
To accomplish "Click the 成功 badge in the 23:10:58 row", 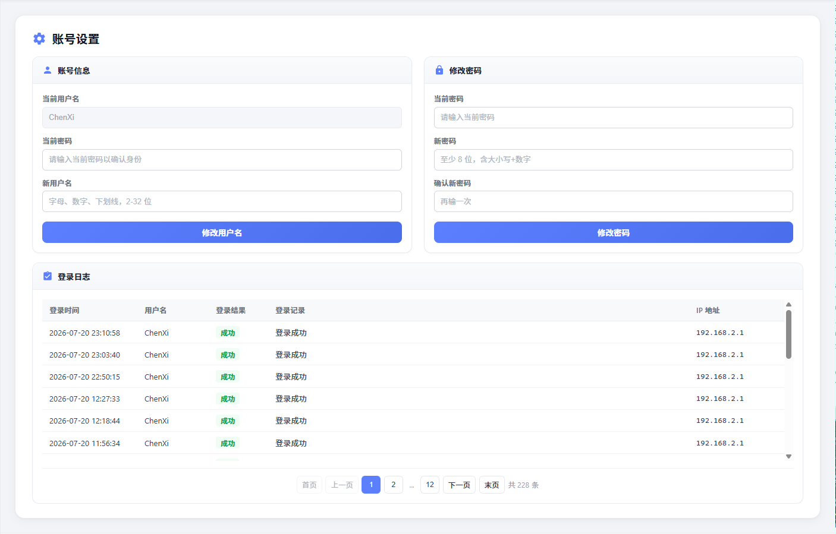I will [x=228, y=333].
